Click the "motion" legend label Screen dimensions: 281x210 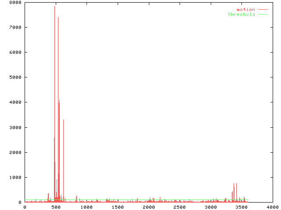pos(245,9)
